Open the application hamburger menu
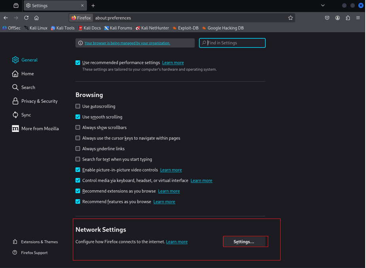Screen dimensions: 366x268 coord(358,18)
